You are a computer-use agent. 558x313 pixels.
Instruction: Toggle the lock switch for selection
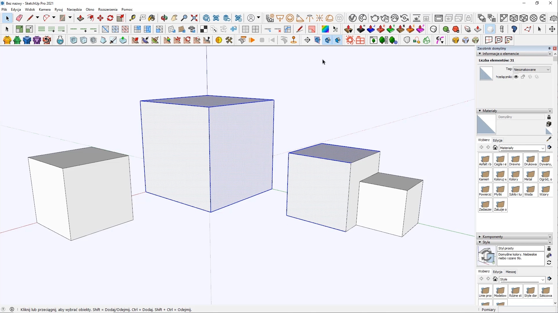click(x=523, y=77)
